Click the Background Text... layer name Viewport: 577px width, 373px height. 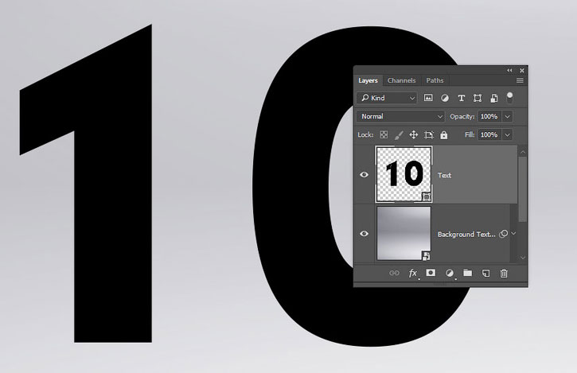pyautogui.click(x=466, y=235)
